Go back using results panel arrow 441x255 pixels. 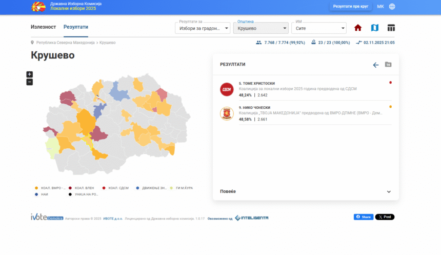[x=375, y=65]
